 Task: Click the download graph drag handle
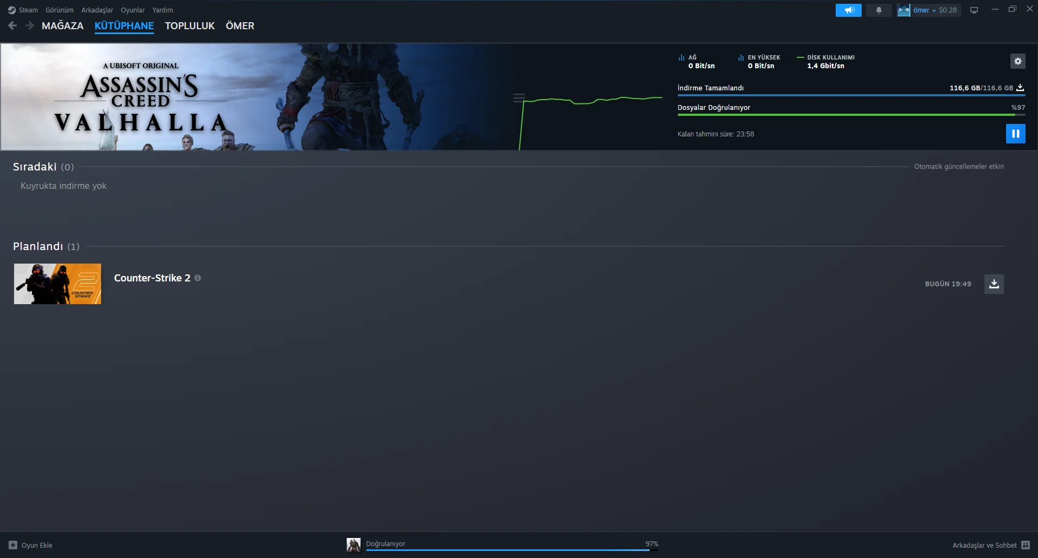tap(519, 98)
